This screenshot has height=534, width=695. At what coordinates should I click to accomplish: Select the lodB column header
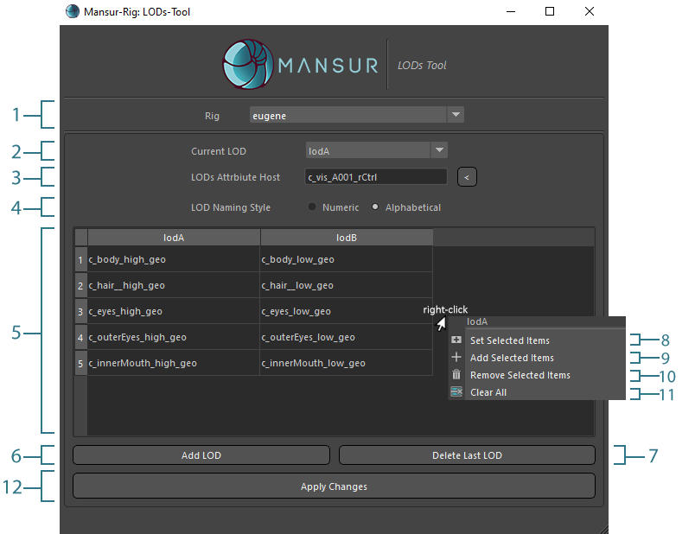point(346,237)
